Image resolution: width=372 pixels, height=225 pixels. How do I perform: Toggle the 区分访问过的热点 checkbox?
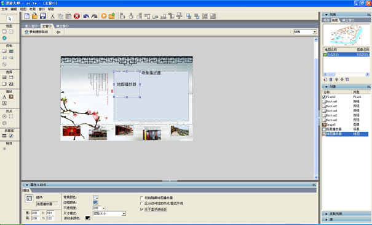142,203
